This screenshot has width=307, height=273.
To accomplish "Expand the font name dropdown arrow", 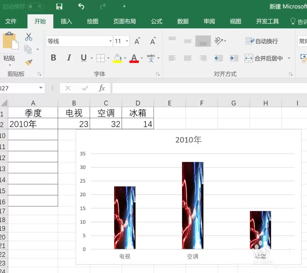I will point(111,41).
